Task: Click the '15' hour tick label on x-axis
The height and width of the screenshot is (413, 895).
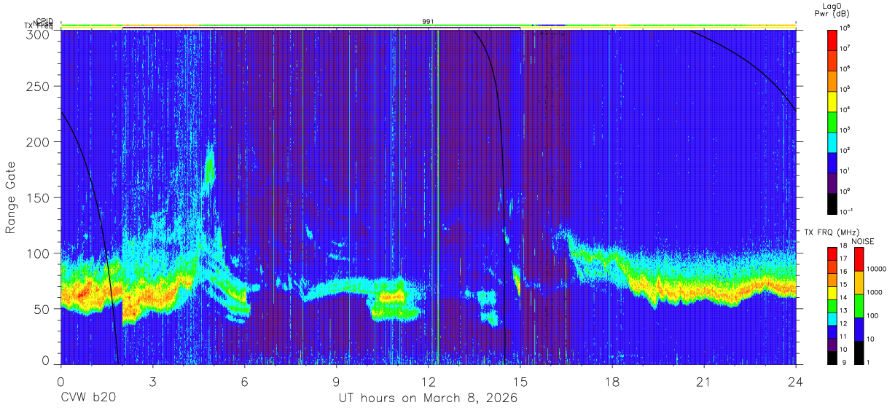Action: click(x=520, y=381)
